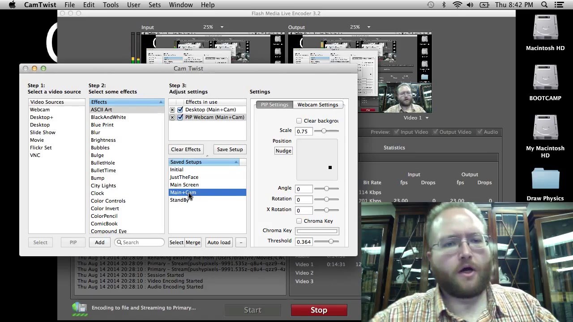Toggle PIP Webcam (Main+Cam) effect checkbox
This screenshot has width=573, height=322.
[x=180, y=117]
